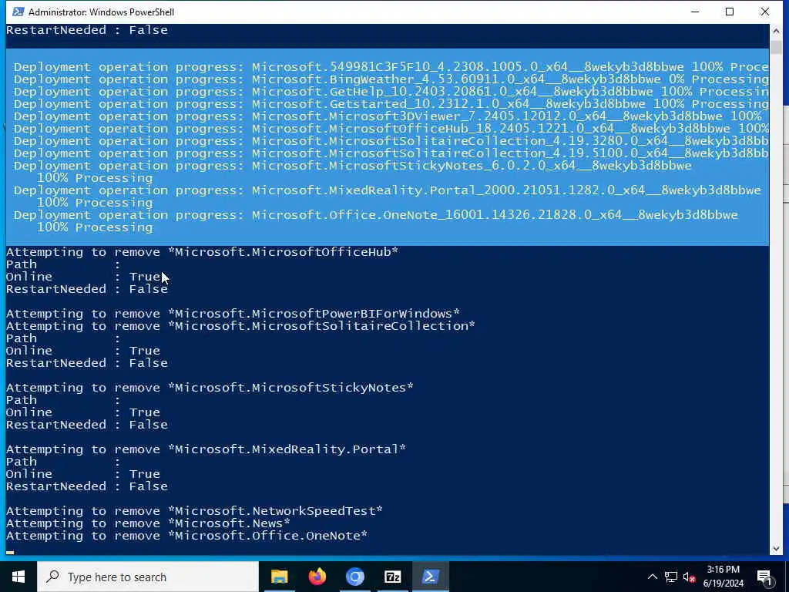
Task: Click the top RestartNeeded : False line
Action: tap(86, 30)
